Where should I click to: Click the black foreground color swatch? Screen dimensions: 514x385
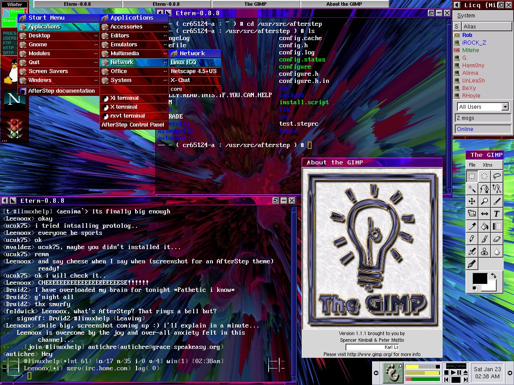pos(480,279)
